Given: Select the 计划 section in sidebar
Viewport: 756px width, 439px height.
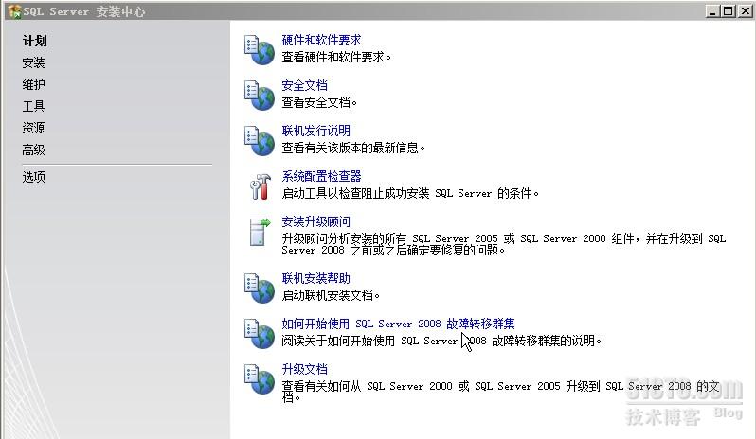Looking at the screenshot, I should pyautogui.click(x=34, y=41).
